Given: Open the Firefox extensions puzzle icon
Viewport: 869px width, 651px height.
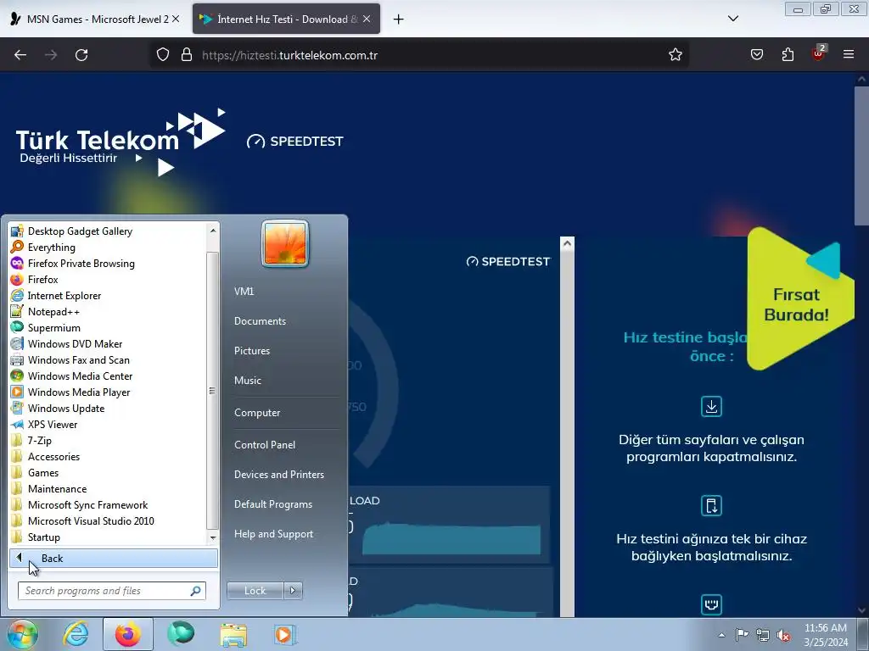Looking at the screenshot, I should click(x=788, y=55).
